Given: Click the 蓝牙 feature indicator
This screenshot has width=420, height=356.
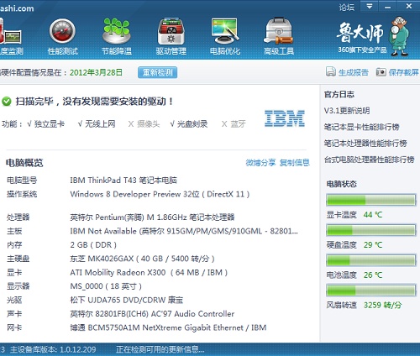Looking at the screenshot, I should click(234, 123).
